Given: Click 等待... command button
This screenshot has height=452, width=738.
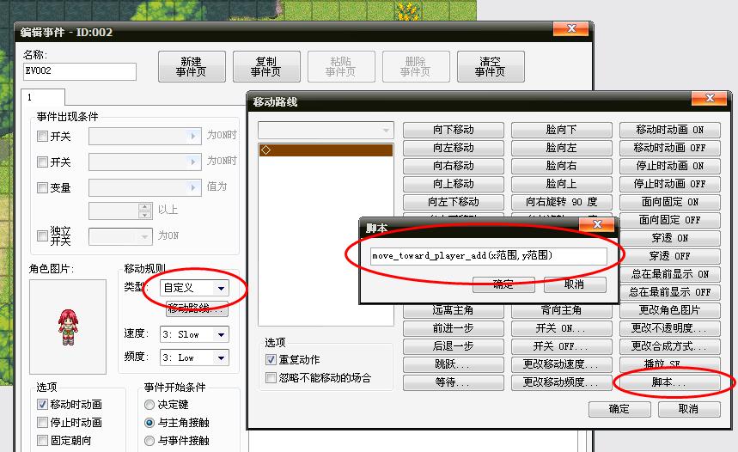Looking at the screenshot, I should [454, 382].
